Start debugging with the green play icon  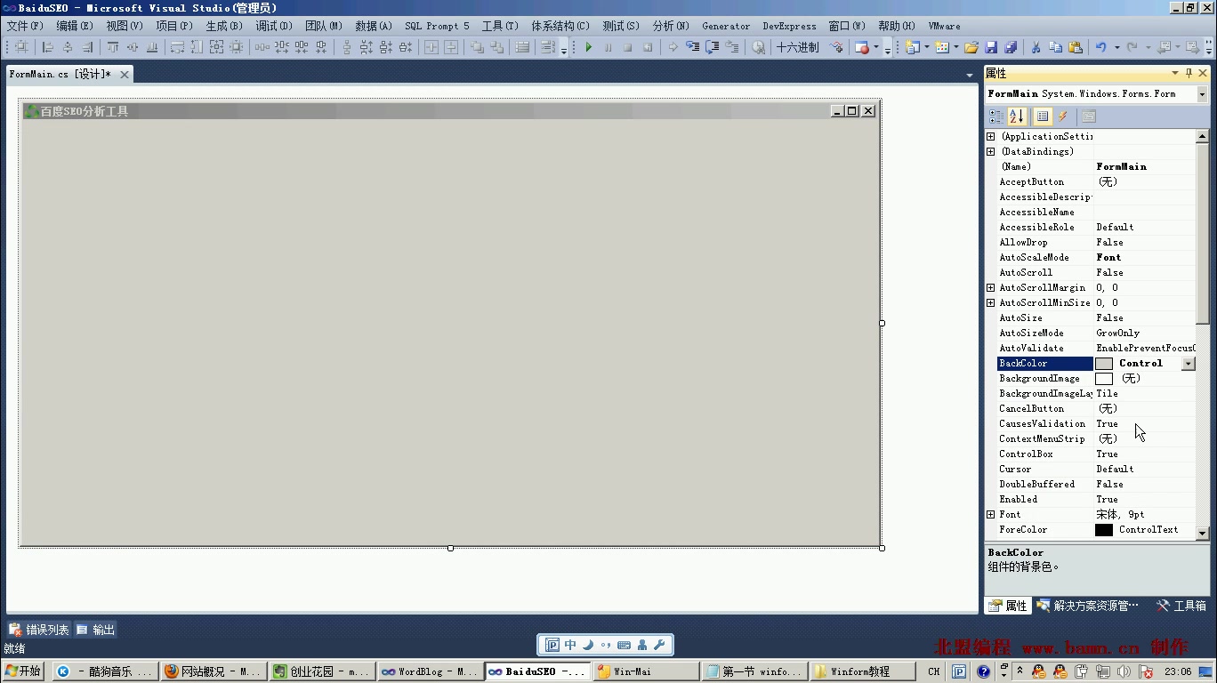click(x=588, y=47)
